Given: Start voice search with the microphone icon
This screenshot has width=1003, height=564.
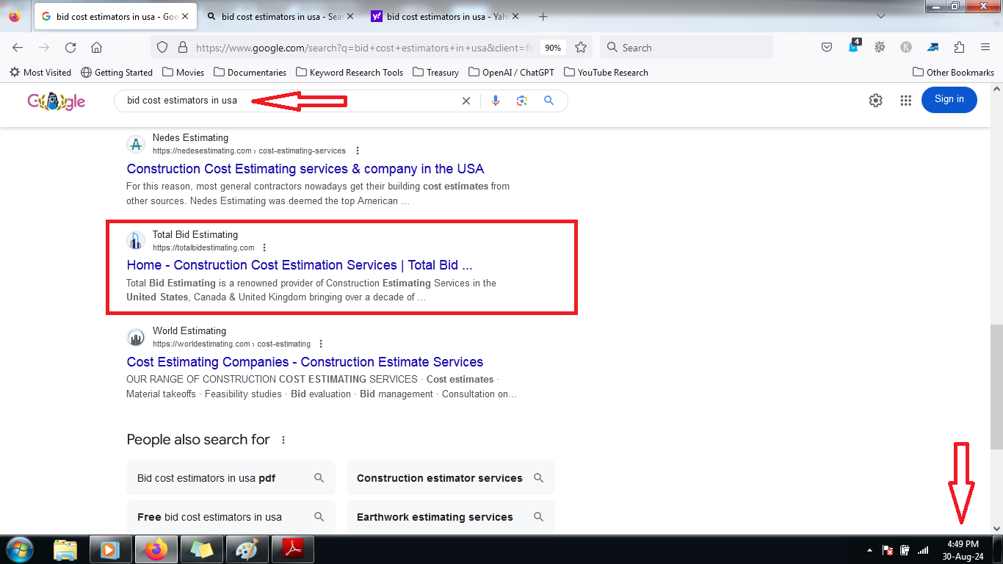Looking at the screenshot, I should coord(496,101).
